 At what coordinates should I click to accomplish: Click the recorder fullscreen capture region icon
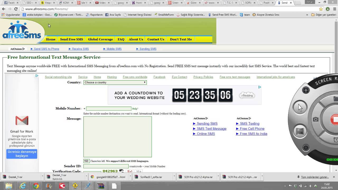pyautogui.click(x=306, y=90)
